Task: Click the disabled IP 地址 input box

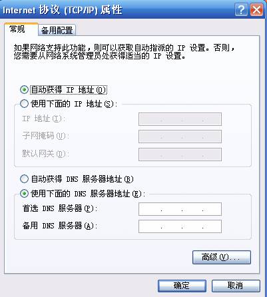Action: 180,119
